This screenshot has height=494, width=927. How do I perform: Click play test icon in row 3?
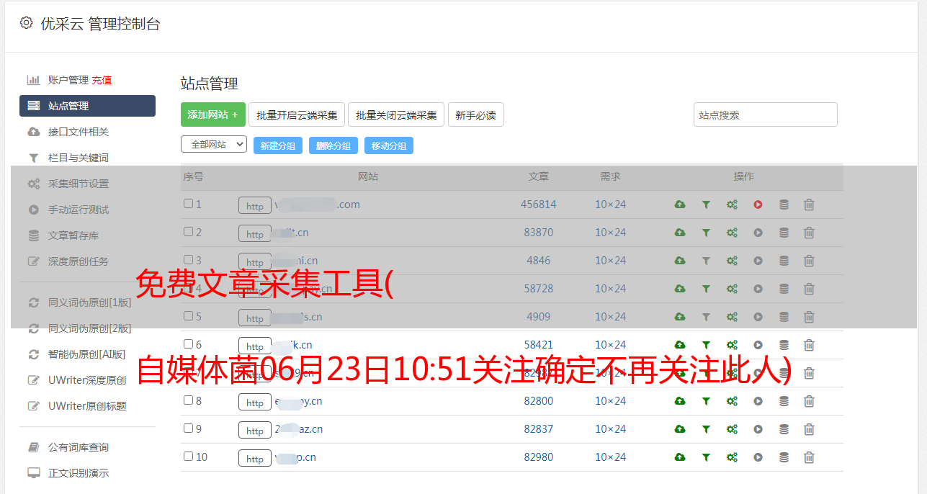[x=758, y=261]
